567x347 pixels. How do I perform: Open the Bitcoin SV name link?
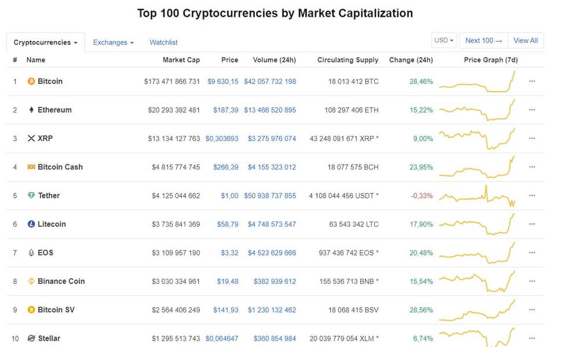point(56,310)
